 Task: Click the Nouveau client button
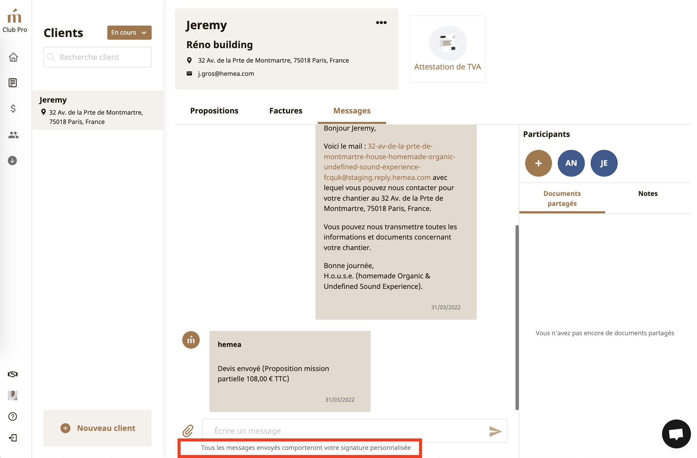coord(98,428)
